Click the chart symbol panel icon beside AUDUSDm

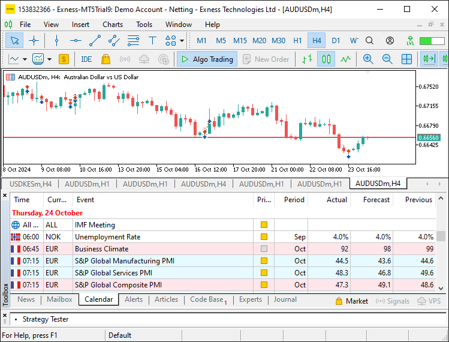(x=11, y=77)
